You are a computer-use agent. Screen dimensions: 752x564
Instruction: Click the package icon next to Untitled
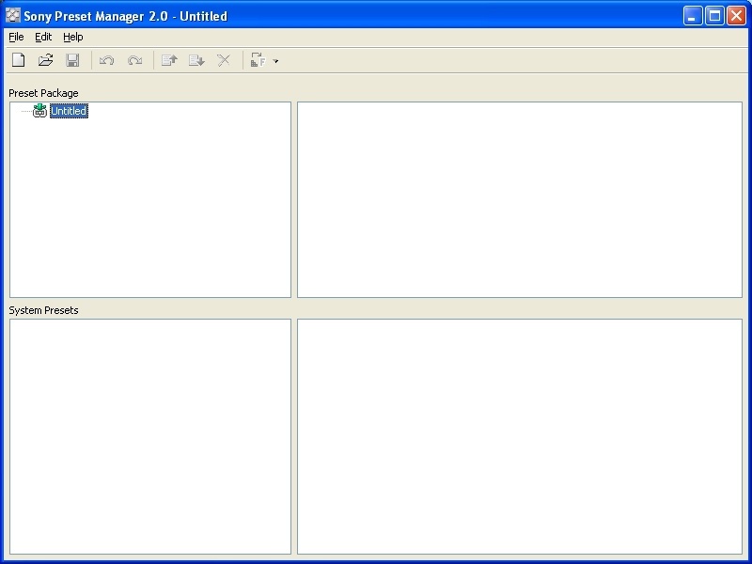[x=39, y=111]
